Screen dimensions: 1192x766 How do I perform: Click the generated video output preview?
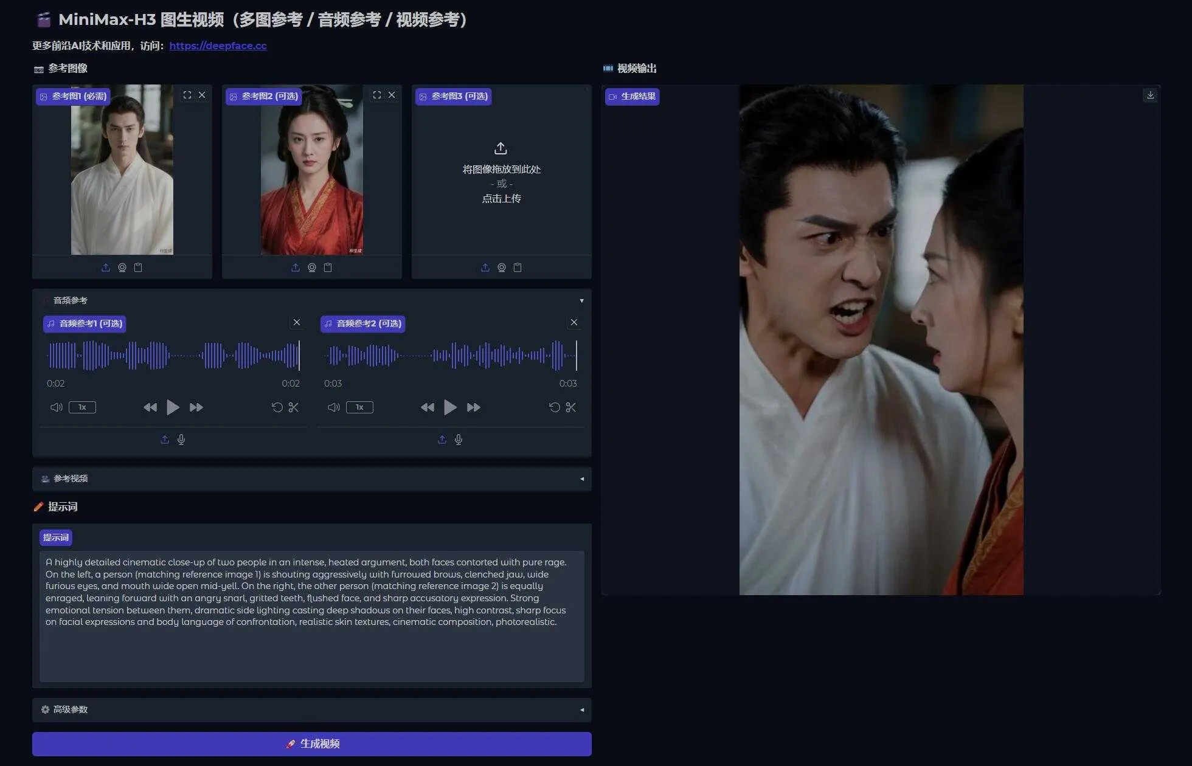pyautogui.click(x=881, y=339)
